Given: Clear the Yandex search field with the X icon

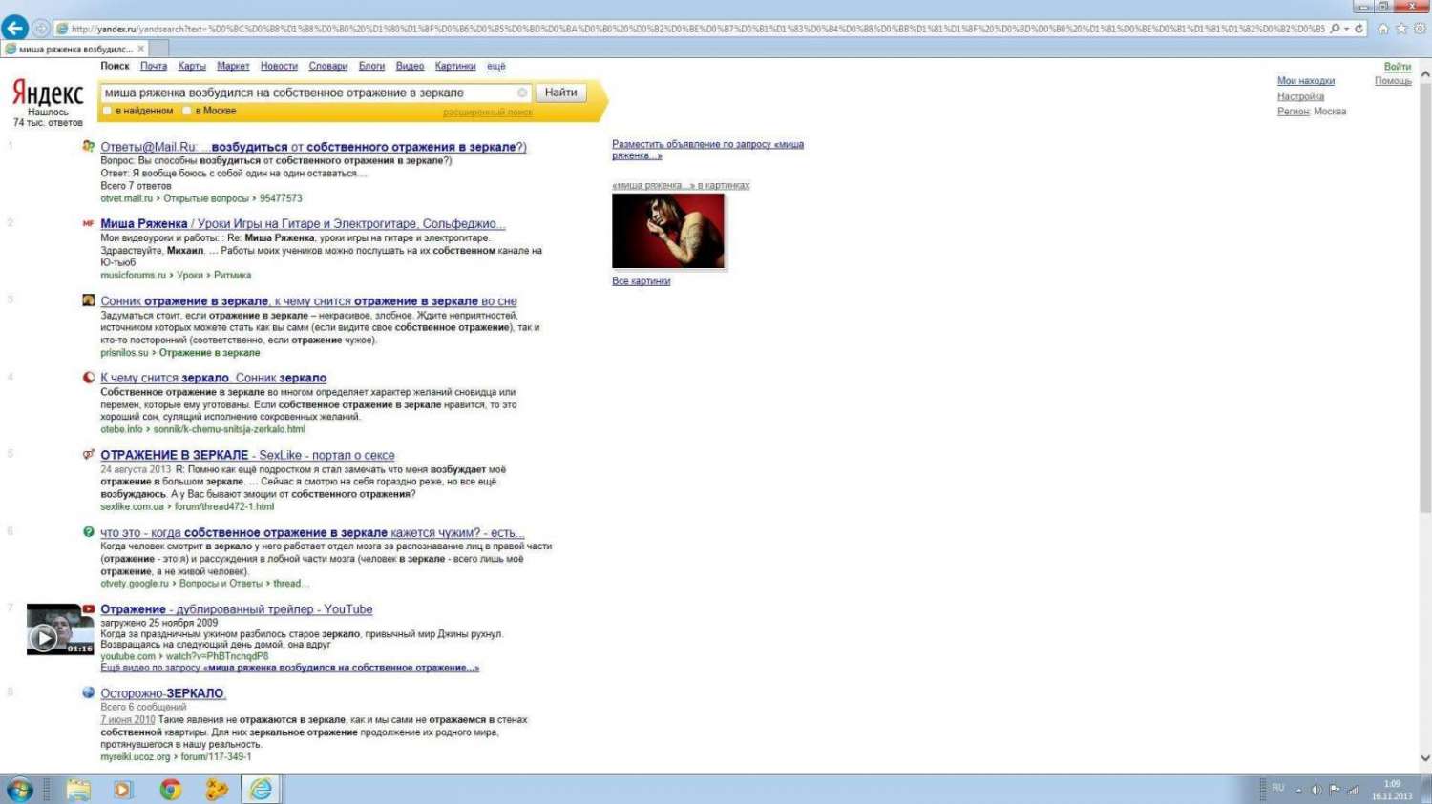Looking at the screenshot, I should (x=522, y=93).
